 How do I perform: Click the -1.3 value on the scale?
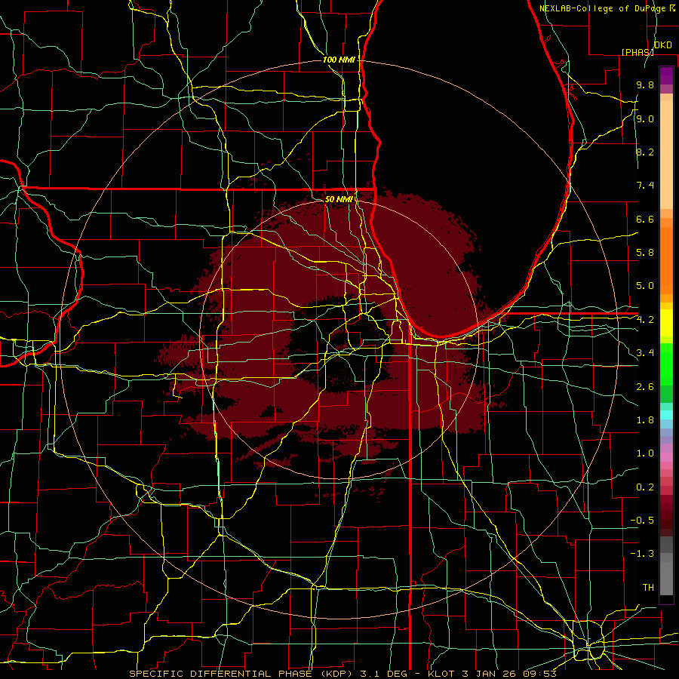(x=642, y=554)
